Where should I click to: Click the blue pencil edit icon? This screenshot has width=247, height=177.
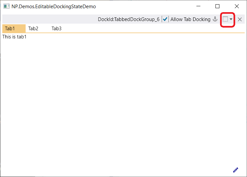[236, 170]
